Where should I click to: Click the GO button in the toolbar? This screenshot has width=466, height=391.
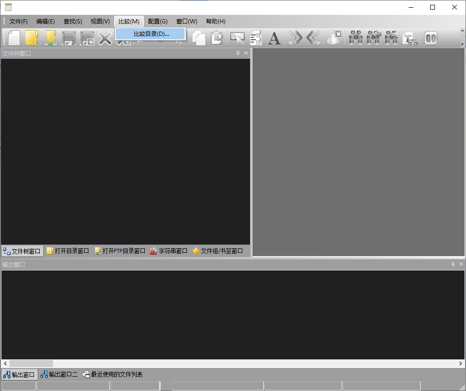point(431,38)
